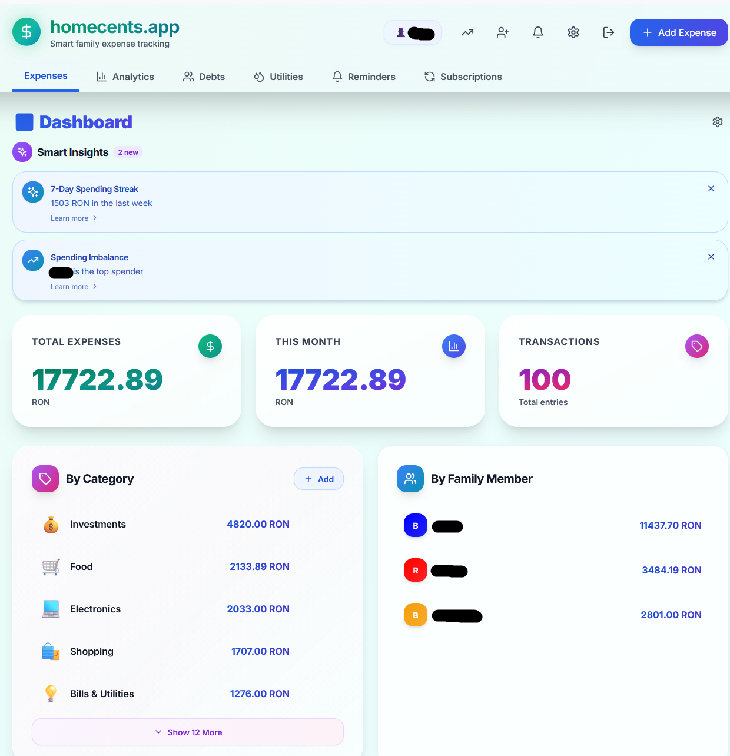The height and width of the screenshot is (756, 730).
Task: Click the green dollar icon on Total Expenses card
Action: (210, 346)
